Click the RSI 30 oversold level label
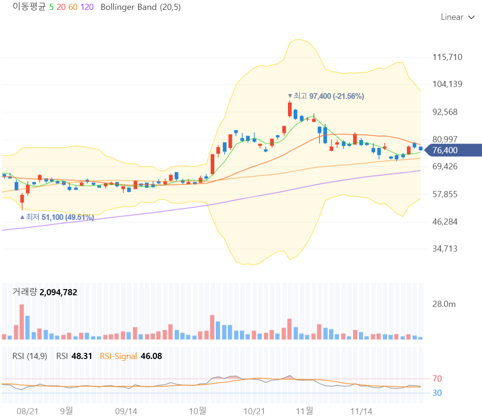This screenshot has height=419, width=482. pos(437,393)
